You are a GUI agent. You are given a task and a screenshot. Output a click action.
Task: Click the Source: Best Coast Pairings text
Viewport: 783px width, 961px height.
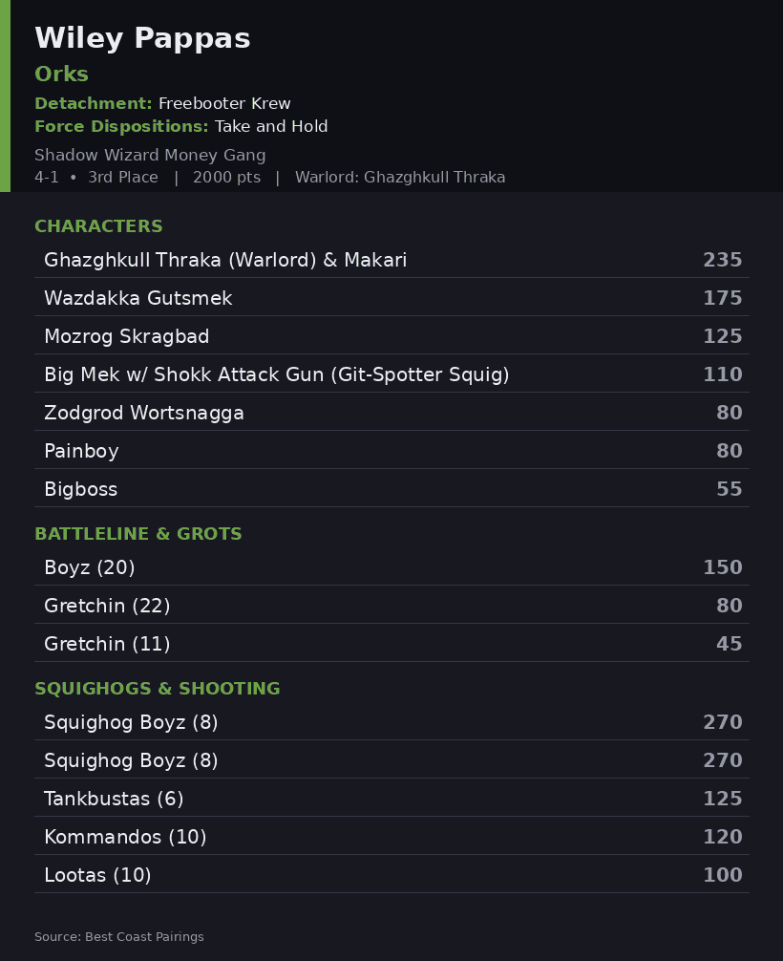[118, 936]
